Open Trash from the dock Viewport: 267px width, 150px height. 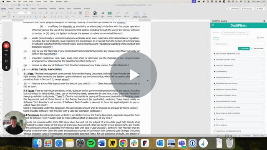229,143
